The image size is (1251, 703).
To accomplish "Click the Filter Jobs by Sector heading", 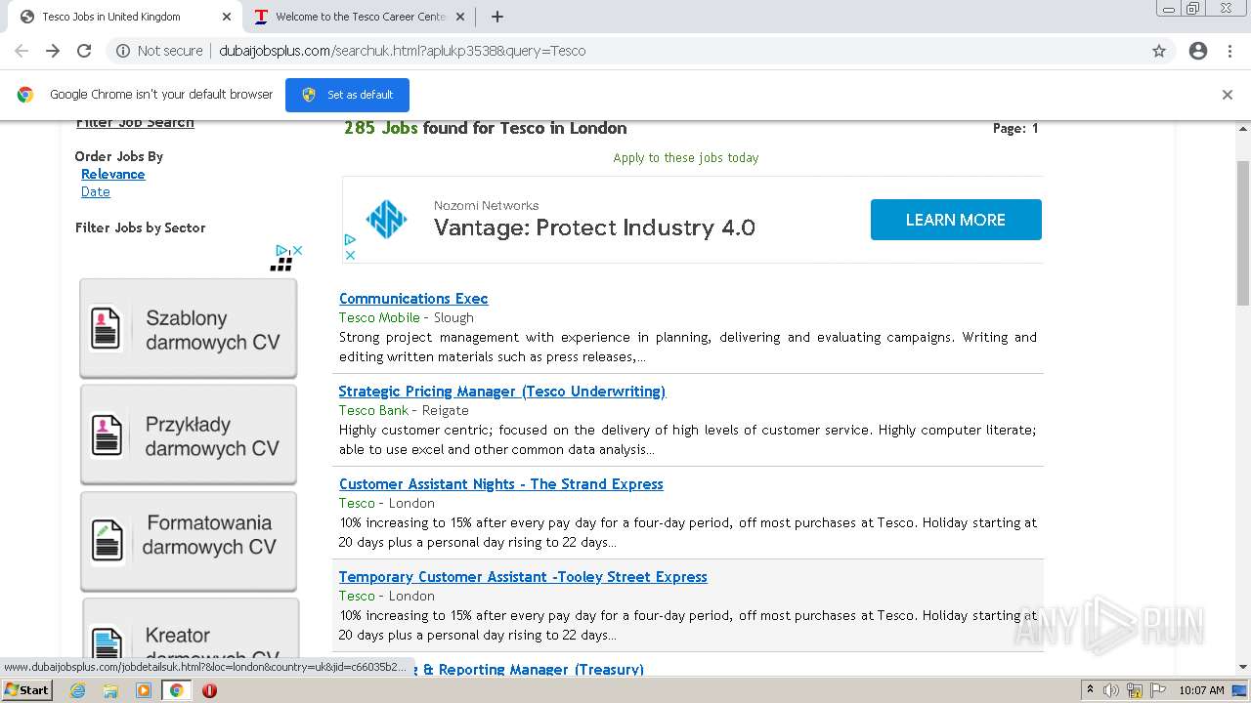I will point(141,227).
